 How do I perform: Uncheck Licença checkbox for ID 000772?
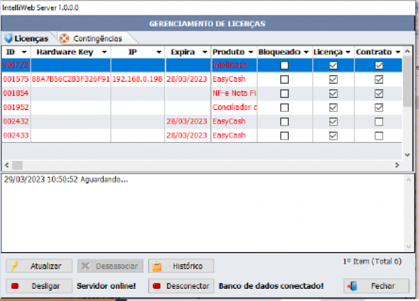(x=333, y=66)
